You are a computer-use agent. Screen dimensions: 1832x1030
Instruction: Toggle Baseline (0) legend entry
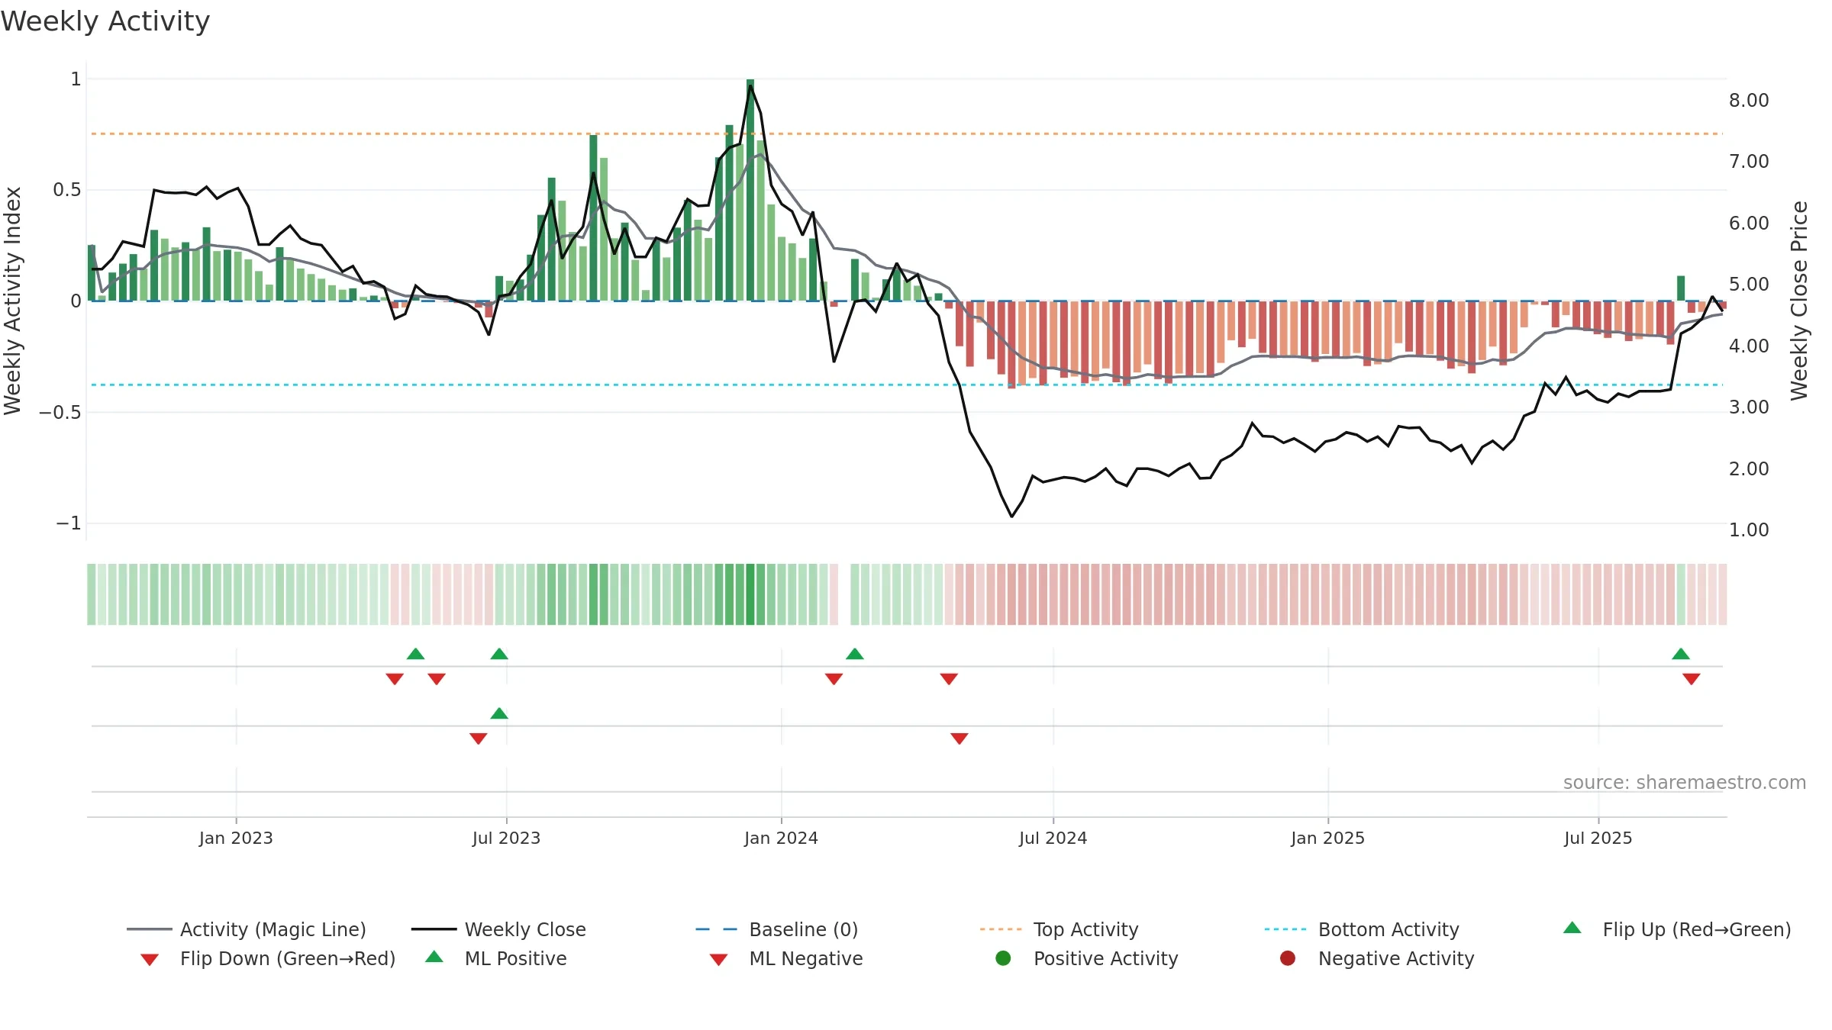pos(777,929)
